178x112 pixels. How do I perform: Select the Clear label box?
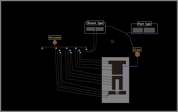click(137, 50)
